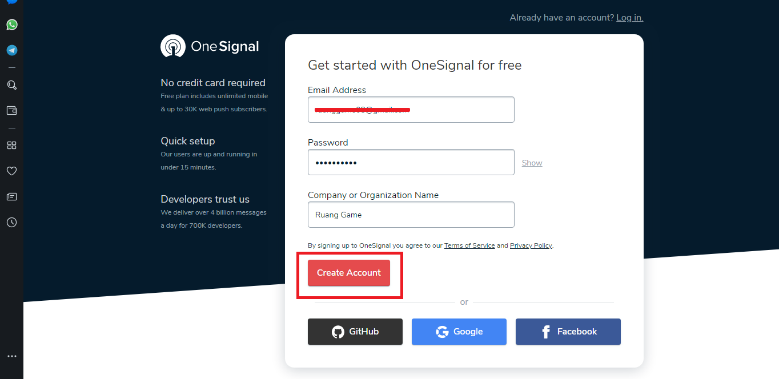Sign up with GitHub
The image size is (779, 379).
(355, 332)
